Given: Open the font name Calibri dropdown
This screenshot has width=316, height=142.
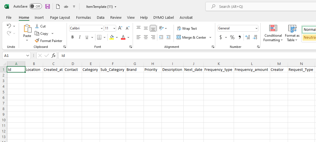Looking at the screenshot, I should (x=102, y=29).
